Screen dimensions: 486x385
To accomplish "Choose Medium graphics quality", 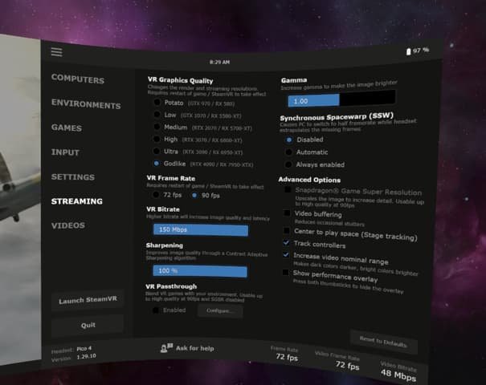I will [157, 127].
